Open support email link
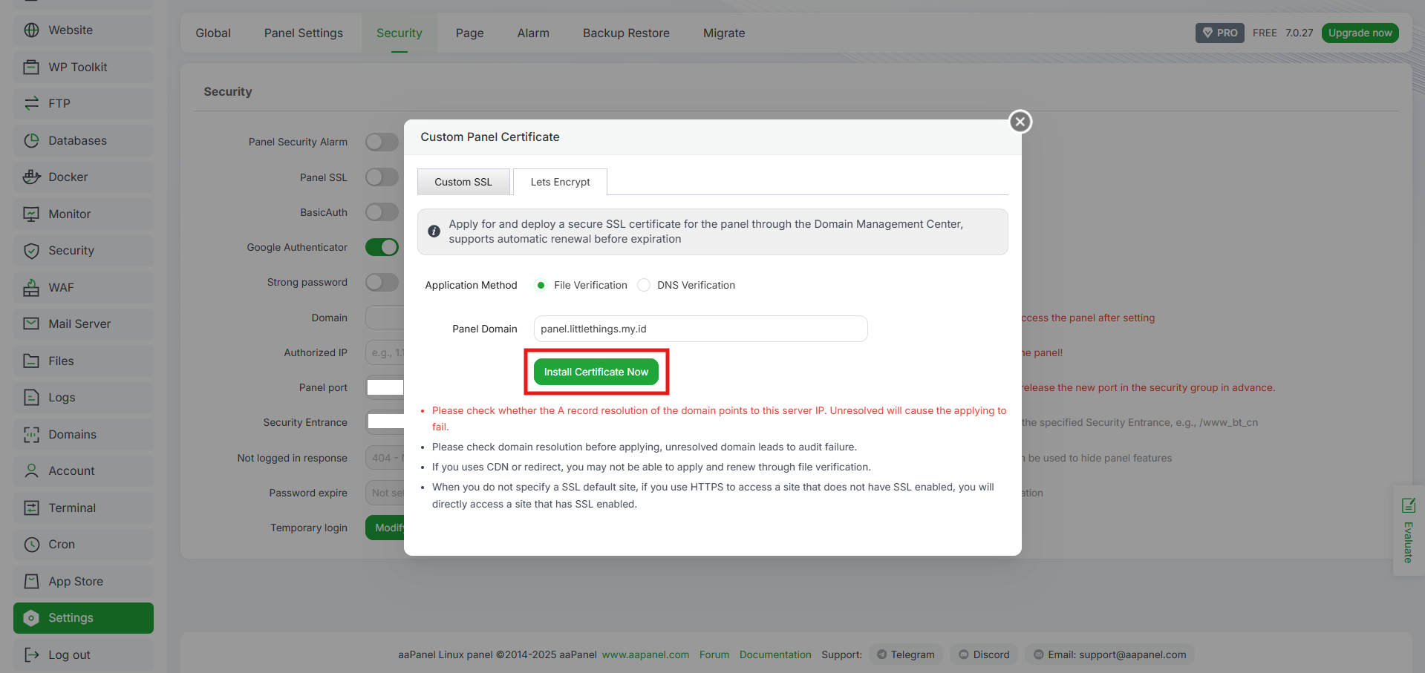The width and height of the screenshot is (1425, 673). (x=1109, y=654)
